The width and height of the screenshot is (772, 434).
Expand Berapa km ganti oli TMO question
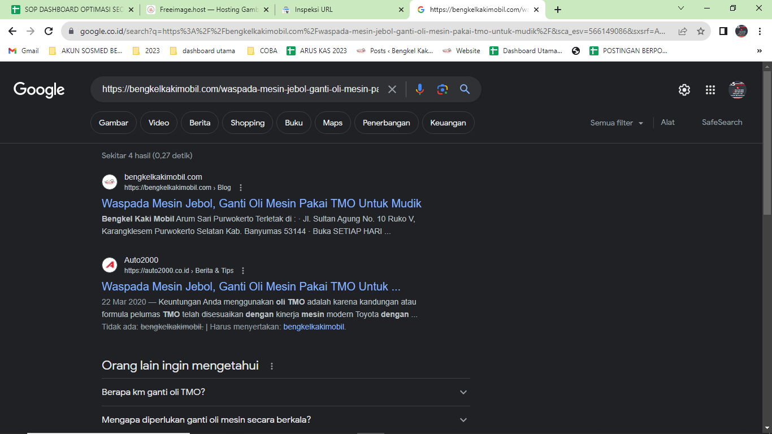point(285,392)
